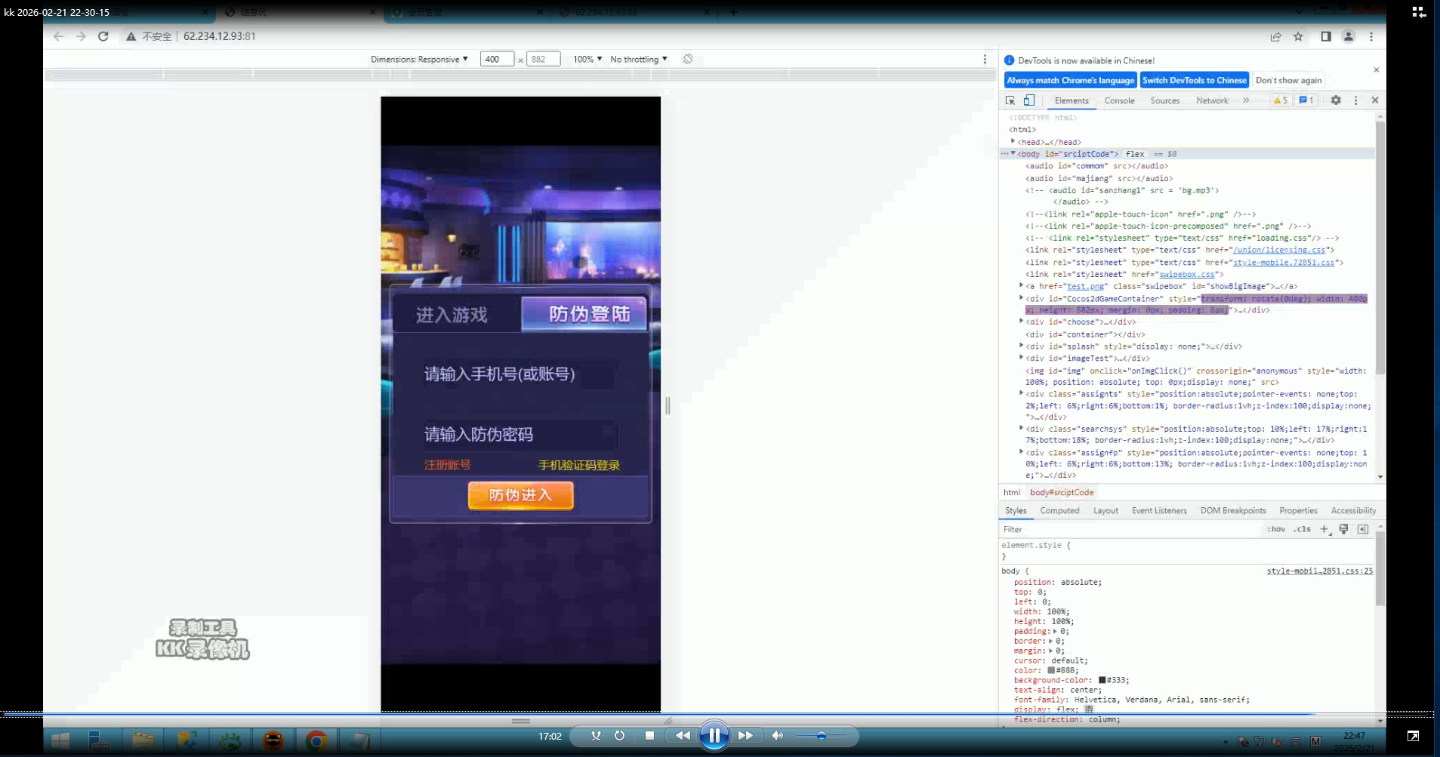Open the Dimensions Responsive dropdown
Screen dimensions: 1440x757
419,59
